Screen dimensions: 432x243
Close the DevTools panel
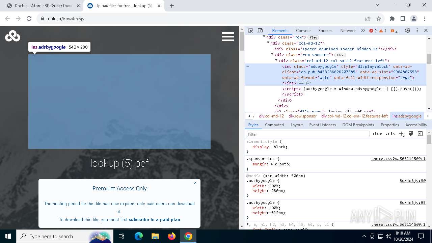point(426,30)
